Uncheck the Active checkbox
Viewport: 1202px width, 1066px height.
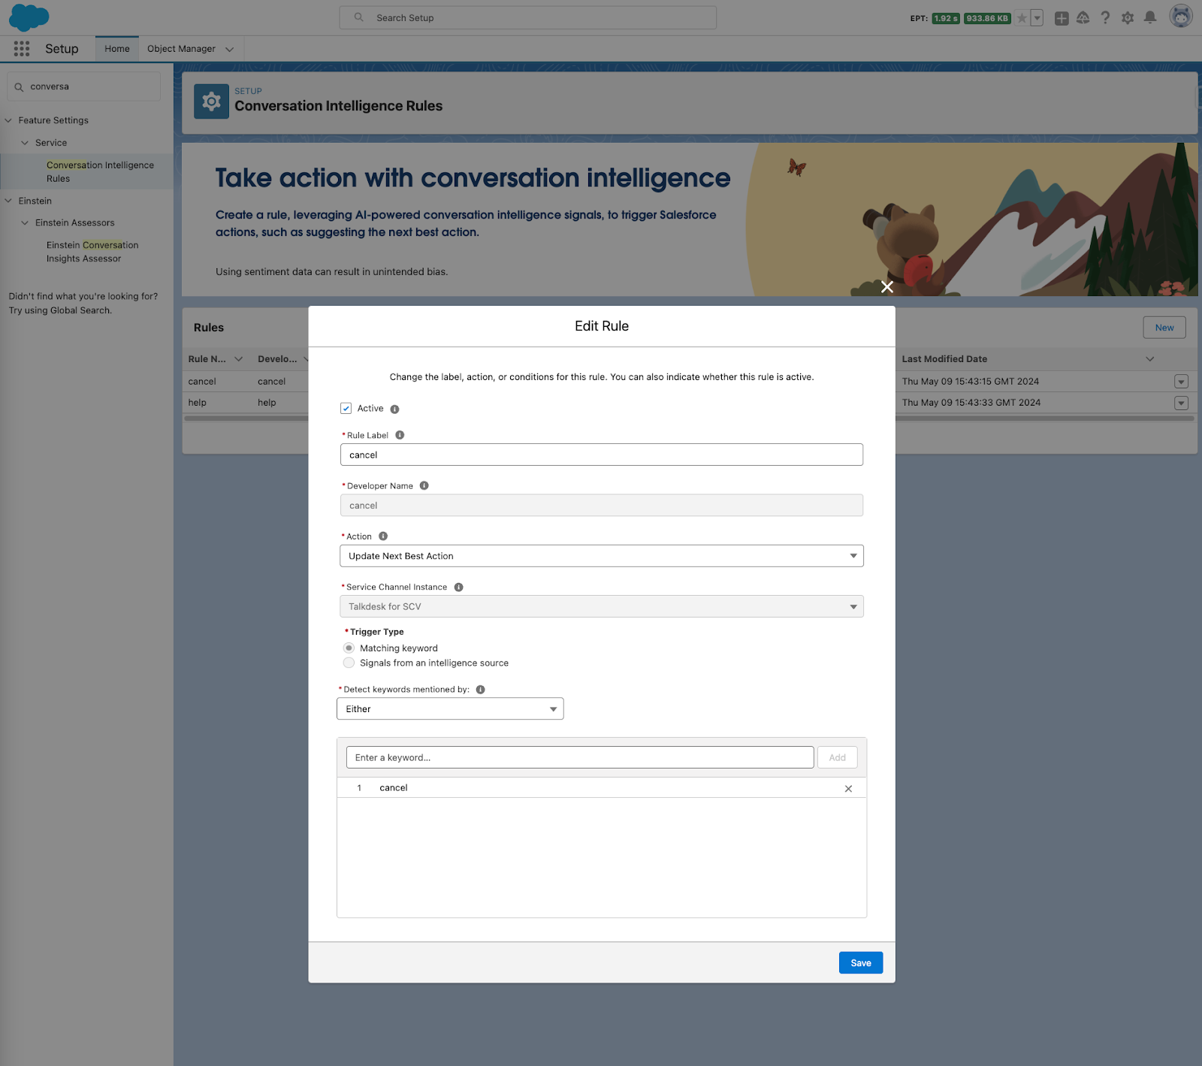tap(346, 409)
